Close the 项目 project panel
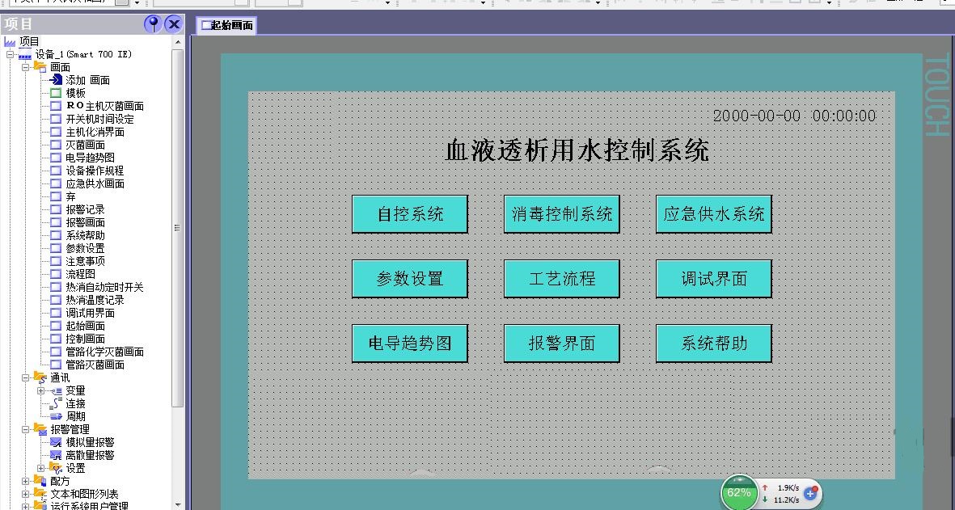The height and width of the screenshot is (510, 955). [173, 24]
